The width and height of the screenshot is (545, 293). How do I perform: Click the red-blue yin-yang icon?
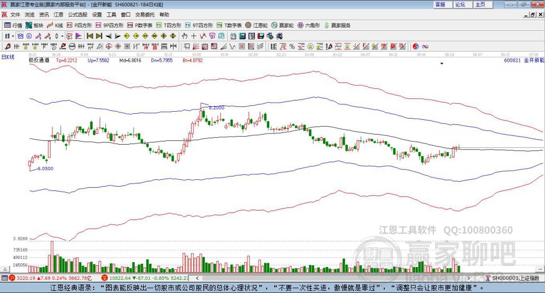[416, 46]
